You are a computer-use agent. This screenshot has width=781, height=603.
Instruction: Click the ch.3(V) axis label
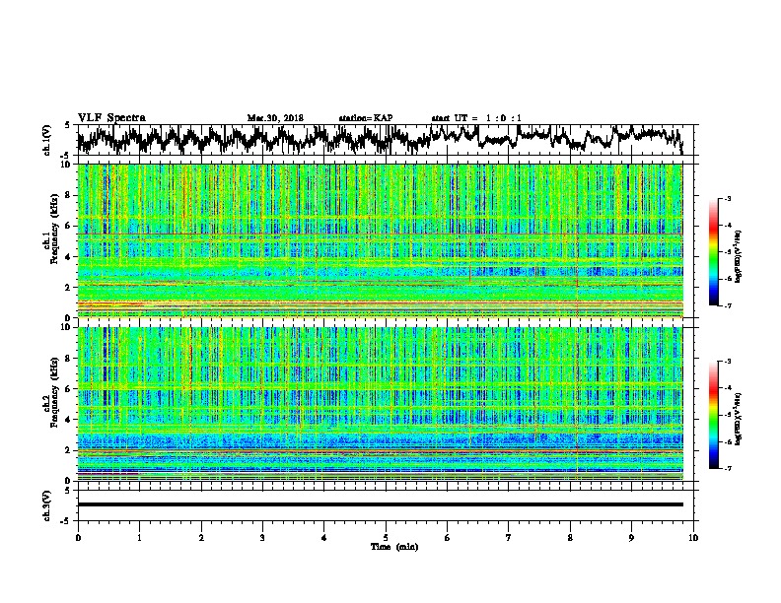coord(47,506)
